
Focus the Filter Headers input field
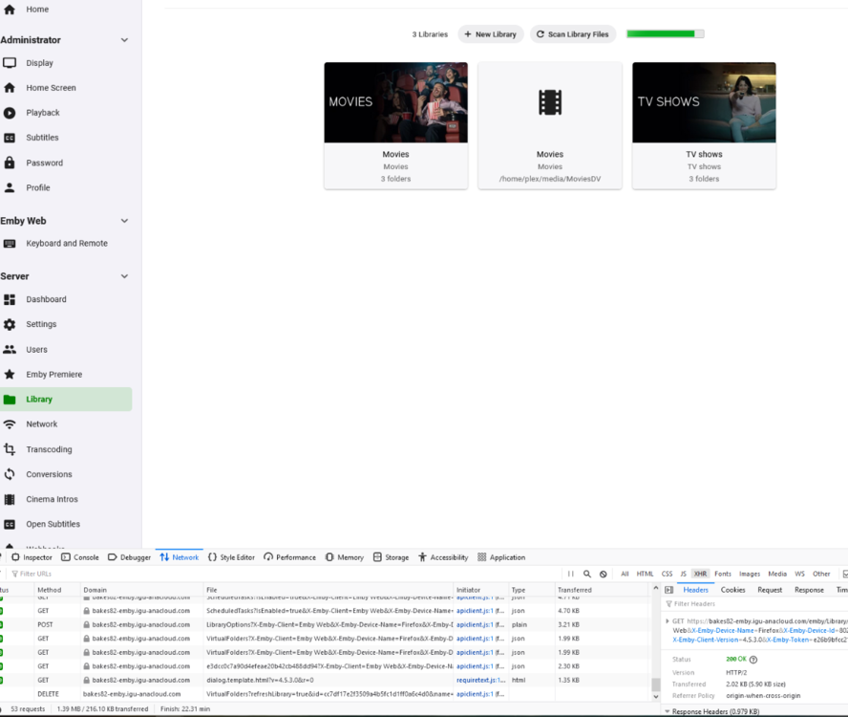(755, 604)
